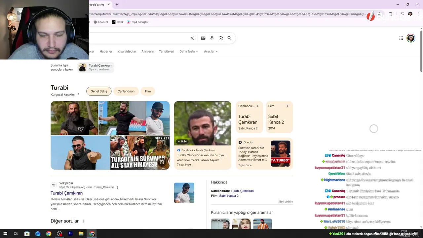423x238 pixels.
Task: Open the on-screen keyboard input tool
Action: [x=203, y=38]
